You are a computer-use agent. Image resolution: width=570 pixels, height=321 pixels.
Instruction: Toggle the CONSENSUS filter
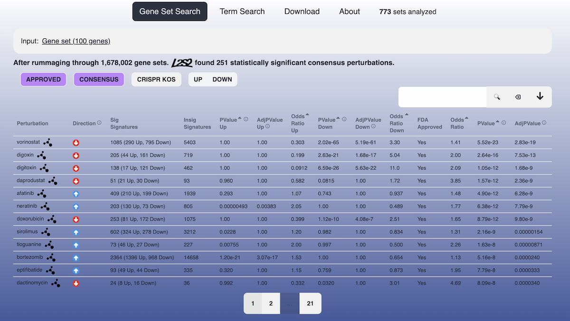[99, 79]
